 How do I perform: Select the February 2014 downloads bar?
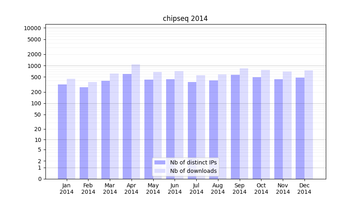[93, 130]
